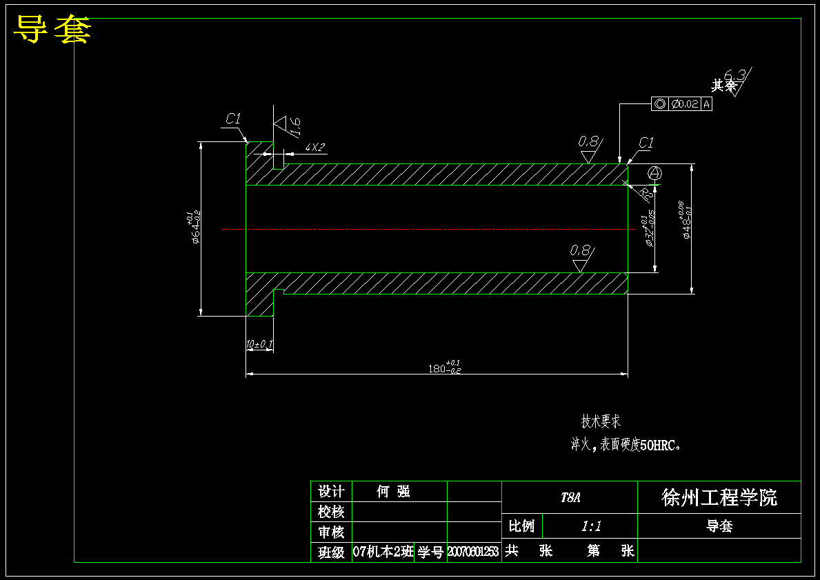Screen dimensions: 820x580
Task: Click the yellow 导套 drawing title
Action: click(x=52, y=29)
